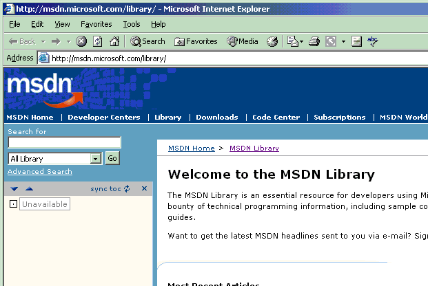Open the Code Center nav link
The image size is (428, 286).
click(x=276, y=117)
